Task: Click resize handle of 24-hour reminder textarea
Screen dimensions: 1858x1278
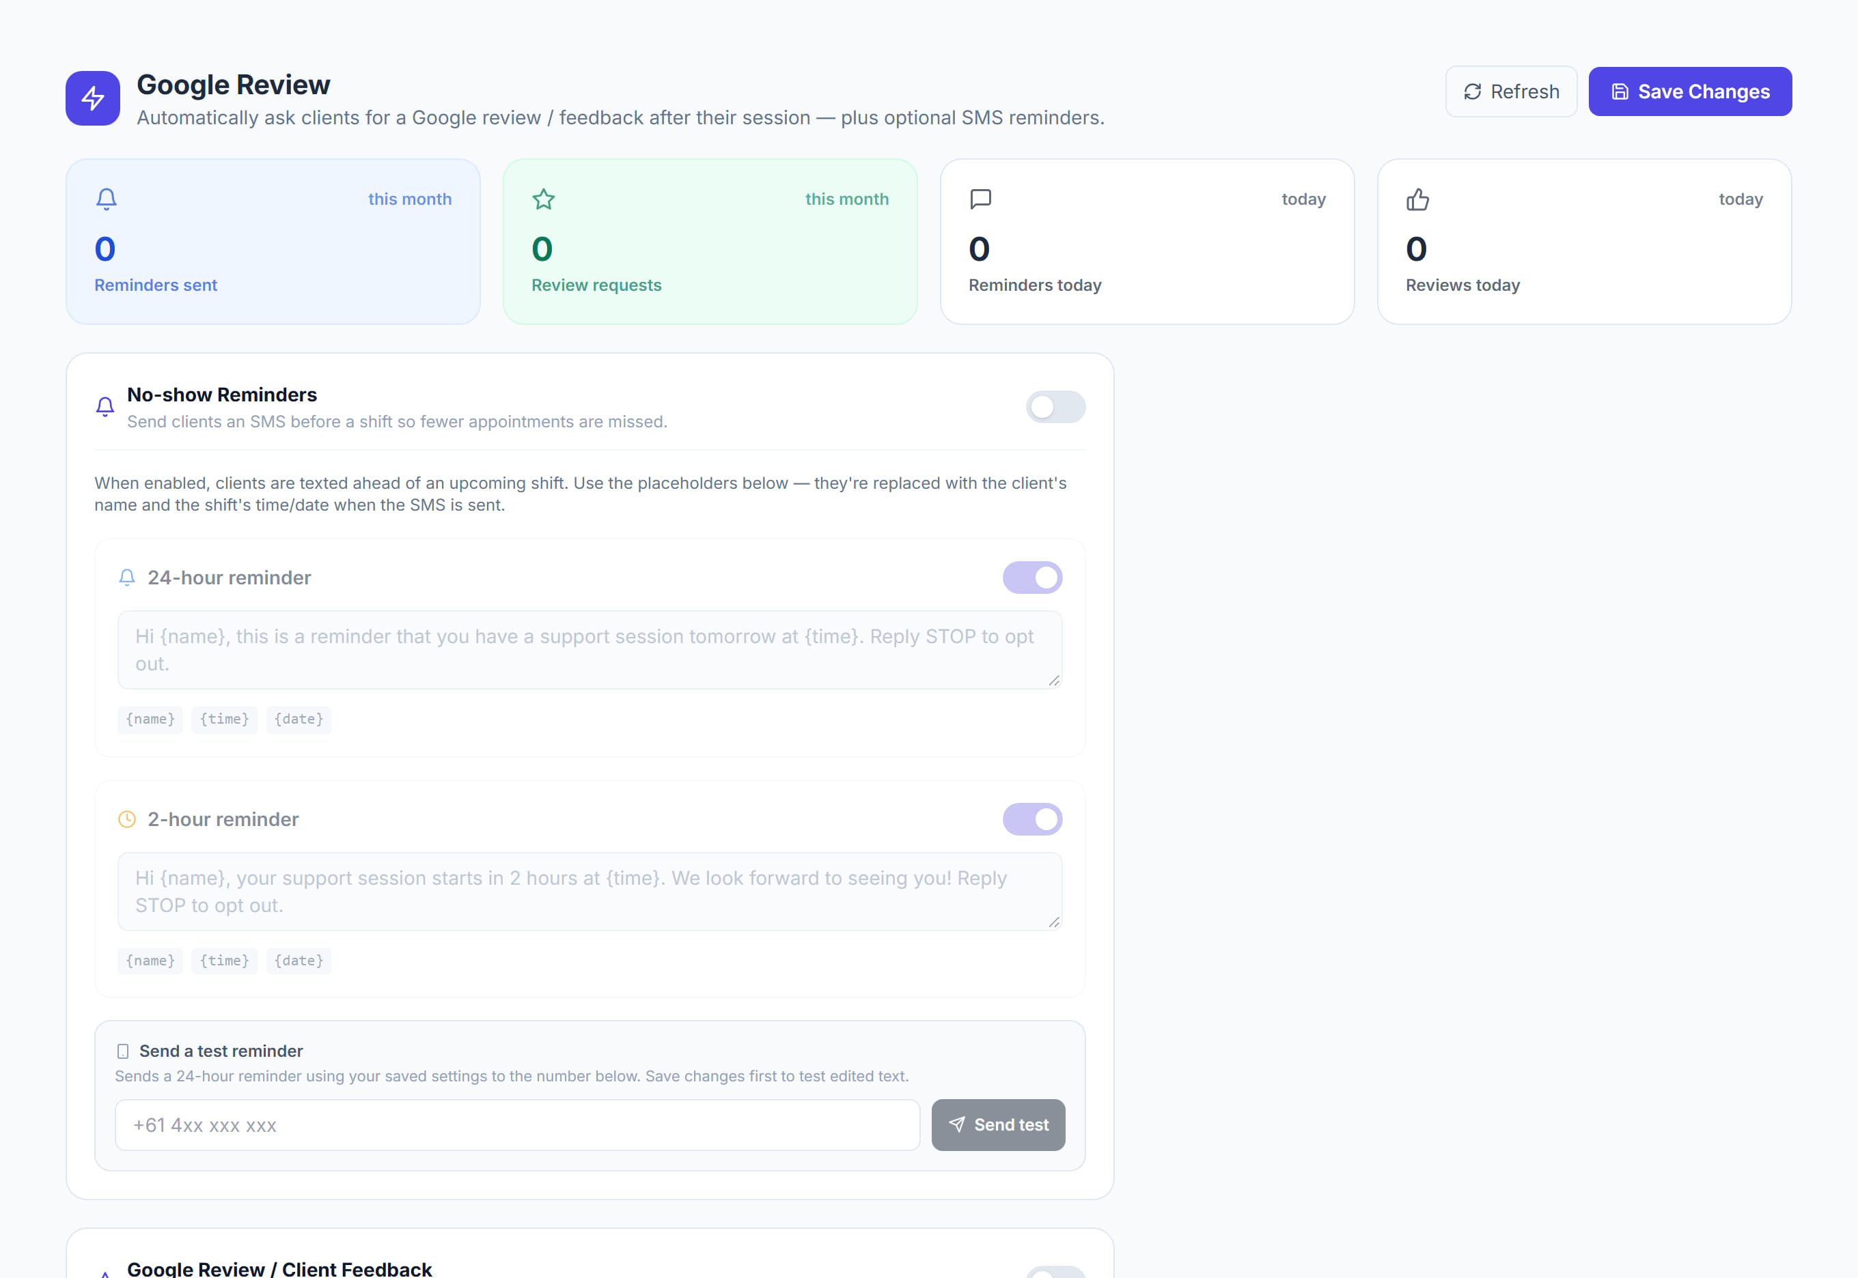Action: coord(1053,681)
